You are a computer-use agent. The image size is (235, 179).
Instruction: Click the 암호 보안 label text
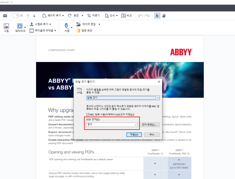click(x=87, y=30)
